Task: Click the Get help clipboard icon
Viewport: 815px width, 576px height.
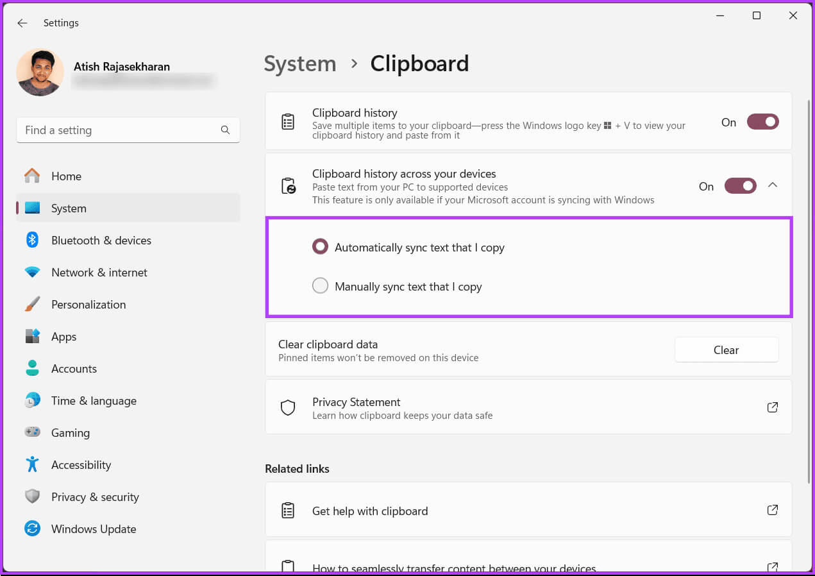Action: pos(288,511)
